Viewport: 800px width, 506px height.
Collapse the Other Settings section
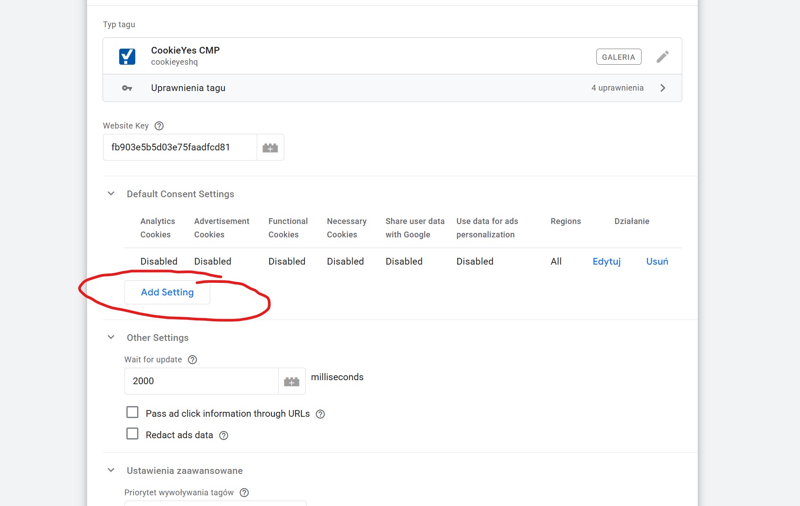tap(111, 337)
